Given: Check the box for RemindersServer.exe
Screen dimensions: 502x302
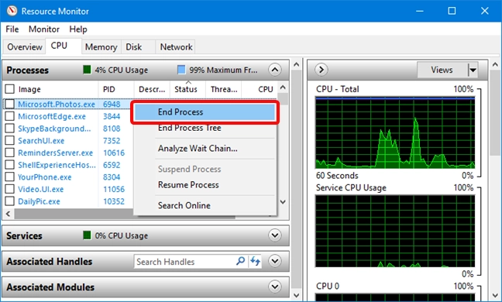Looking at the screenshot, I should (9, 153).
